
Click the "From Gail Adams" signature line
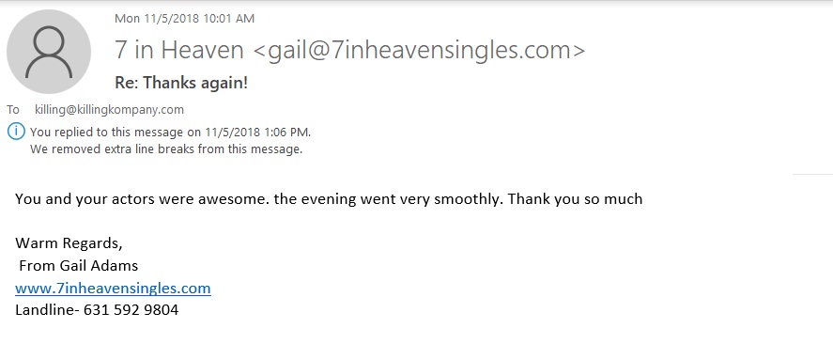click(x=79, y=265)
